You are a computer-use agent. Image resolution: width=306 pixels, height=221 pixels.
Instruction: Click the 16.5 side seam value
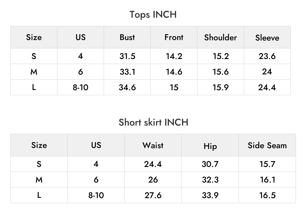[x=267, y=195]
